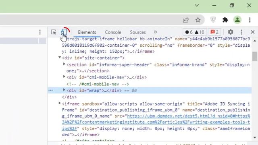
Task: Activate the inspect element picker tool
Action: (x=54, y=32)
